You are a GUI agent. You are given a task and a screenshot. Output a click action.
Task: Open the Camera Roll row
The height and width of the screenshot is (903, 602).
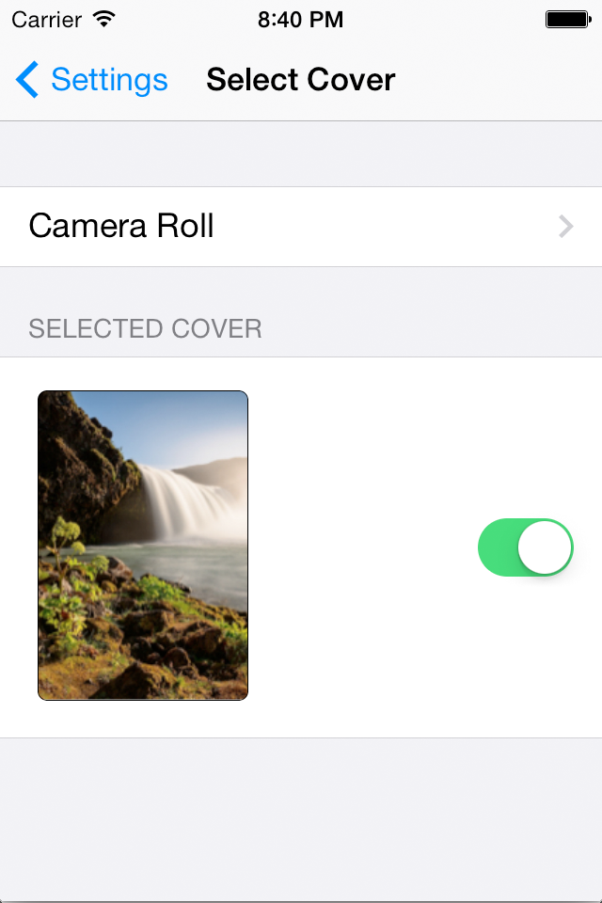coord(282,227)
